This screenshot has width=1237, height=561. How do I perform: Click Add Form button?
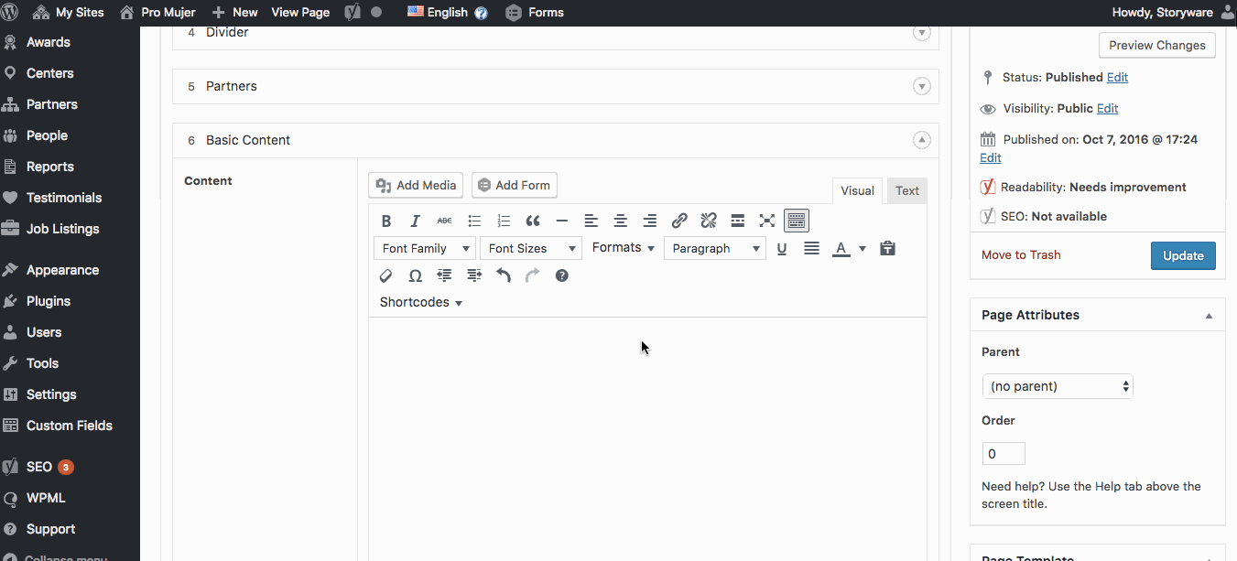[515, 185]
